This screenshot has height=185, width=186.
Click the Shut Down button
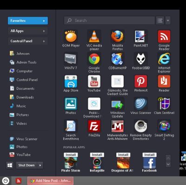(27, 165)
